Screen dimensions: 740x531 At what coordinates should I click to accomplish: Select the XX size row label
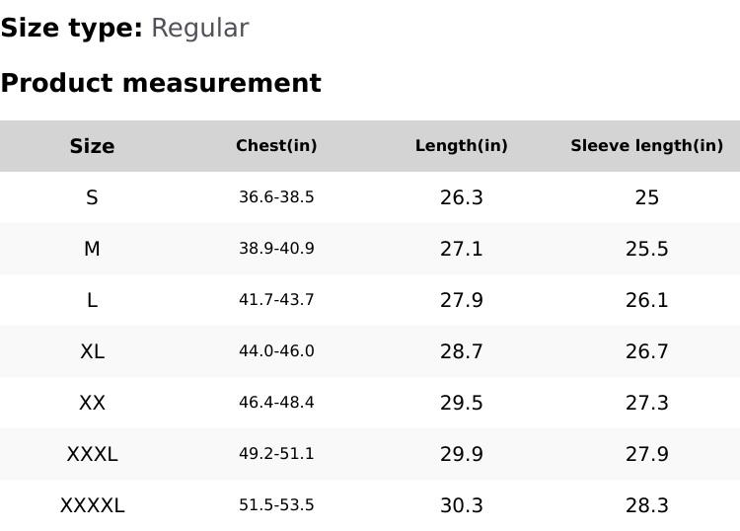click(x=92, y=403)
